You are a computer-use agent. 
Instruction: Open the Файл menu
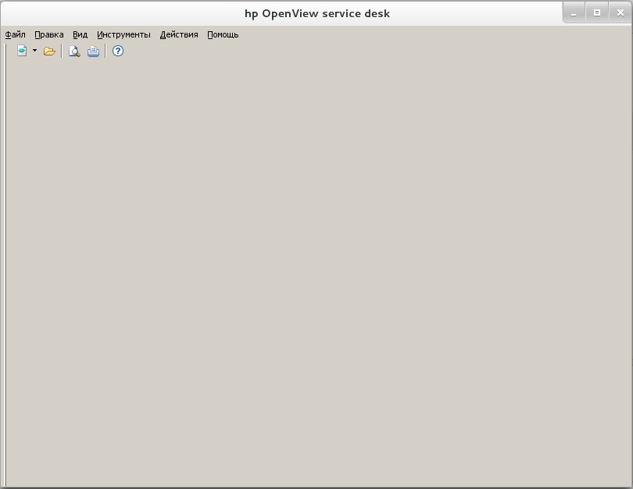16,34
